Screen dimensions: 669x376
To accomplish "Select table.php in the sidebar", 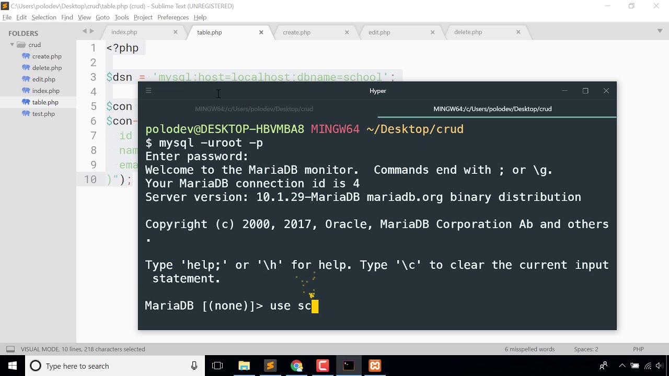I will click(45, 102).
